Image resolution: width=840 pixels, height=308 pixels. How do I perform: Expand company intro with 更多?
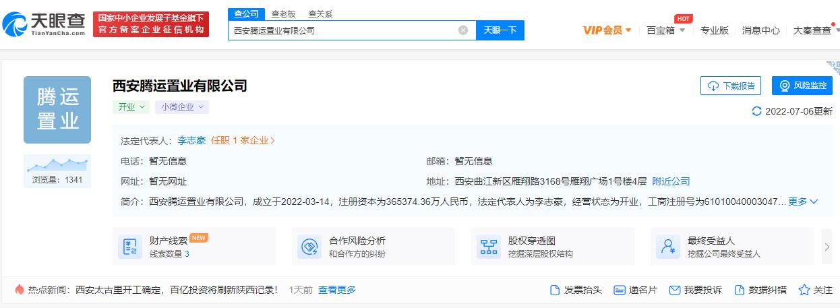click(803, 202)
